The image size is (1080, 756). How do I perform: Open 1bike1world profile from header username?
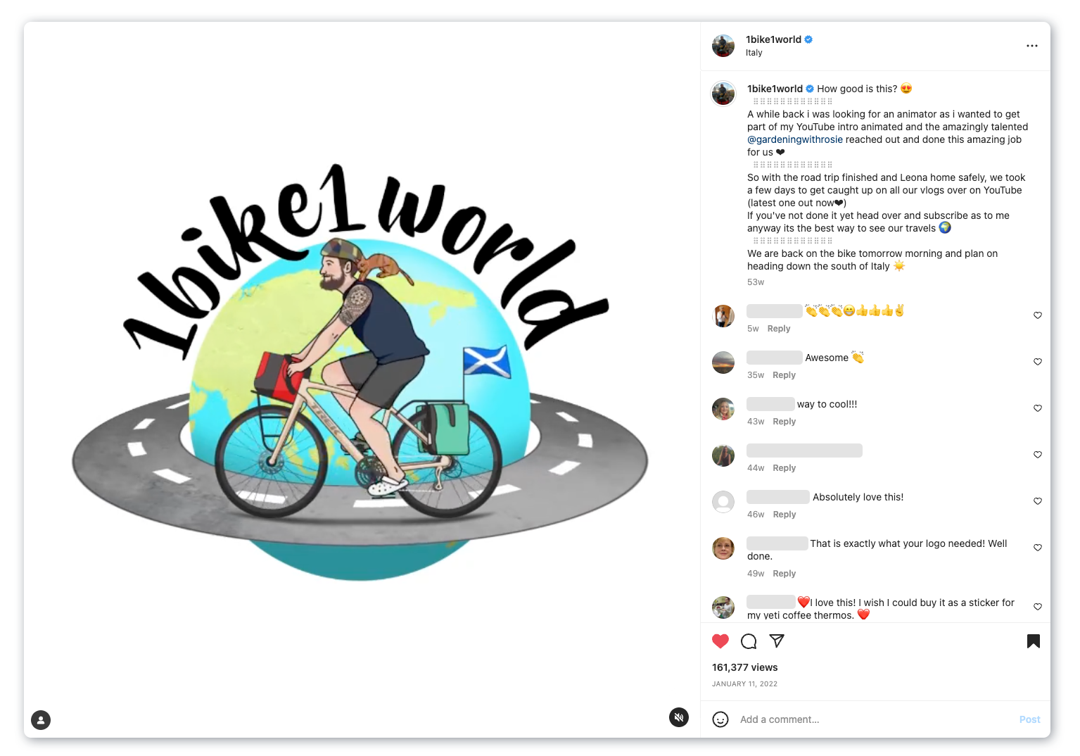pos(773,39)
